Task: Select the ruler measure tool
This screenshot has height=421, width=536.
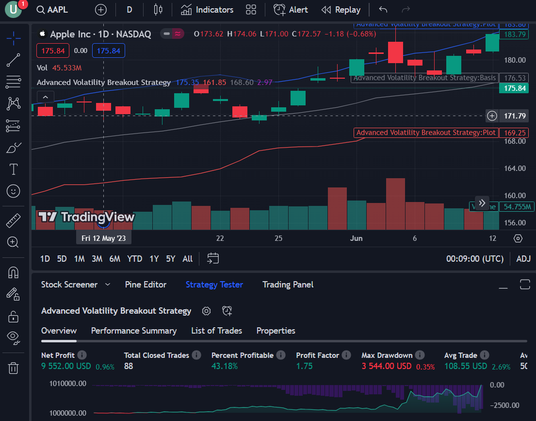Action: coord(13,220)
